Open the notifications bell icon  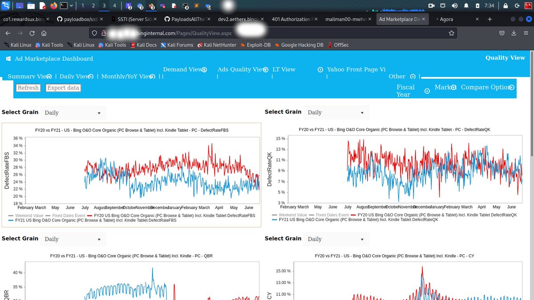(466, 6)
